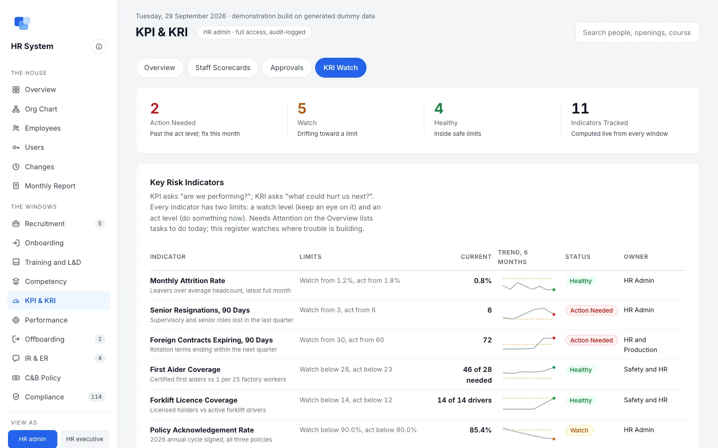Viewport: 718px width, 448px height.
Task: Focus the search people, openings field
Action: (x=637, y=33)
